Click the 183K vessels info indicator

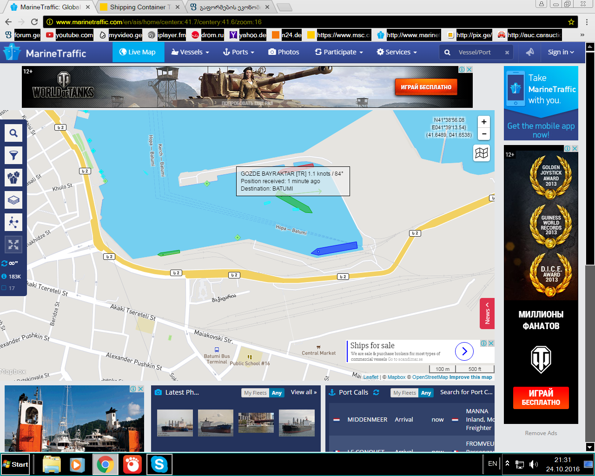coord(12,276)
